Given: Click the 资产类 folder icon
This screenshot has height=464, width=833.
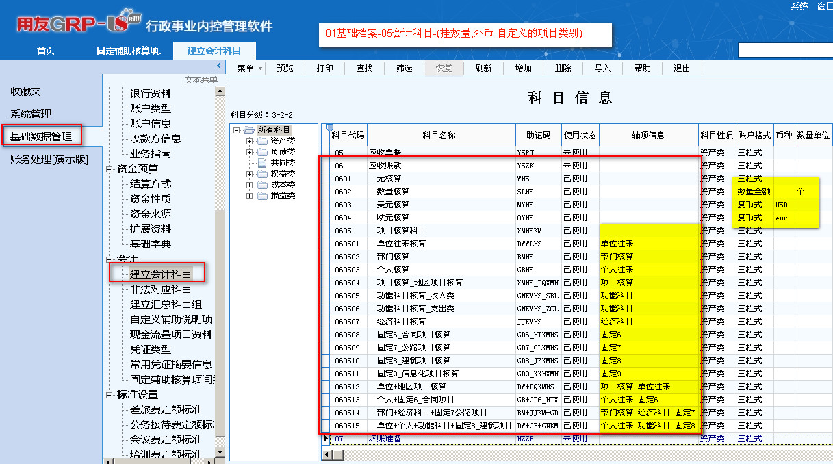Looking at the screenshot, I should (x=263, y=141).
